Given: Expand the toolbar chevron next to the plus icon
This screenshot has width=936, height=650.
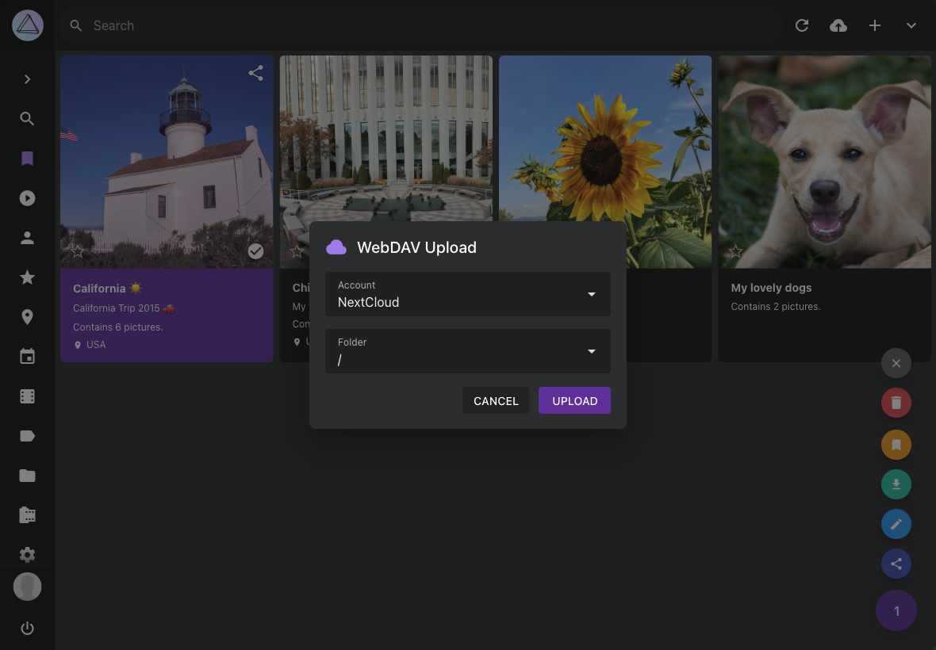Looking at the screenshot, I should 911,25.
